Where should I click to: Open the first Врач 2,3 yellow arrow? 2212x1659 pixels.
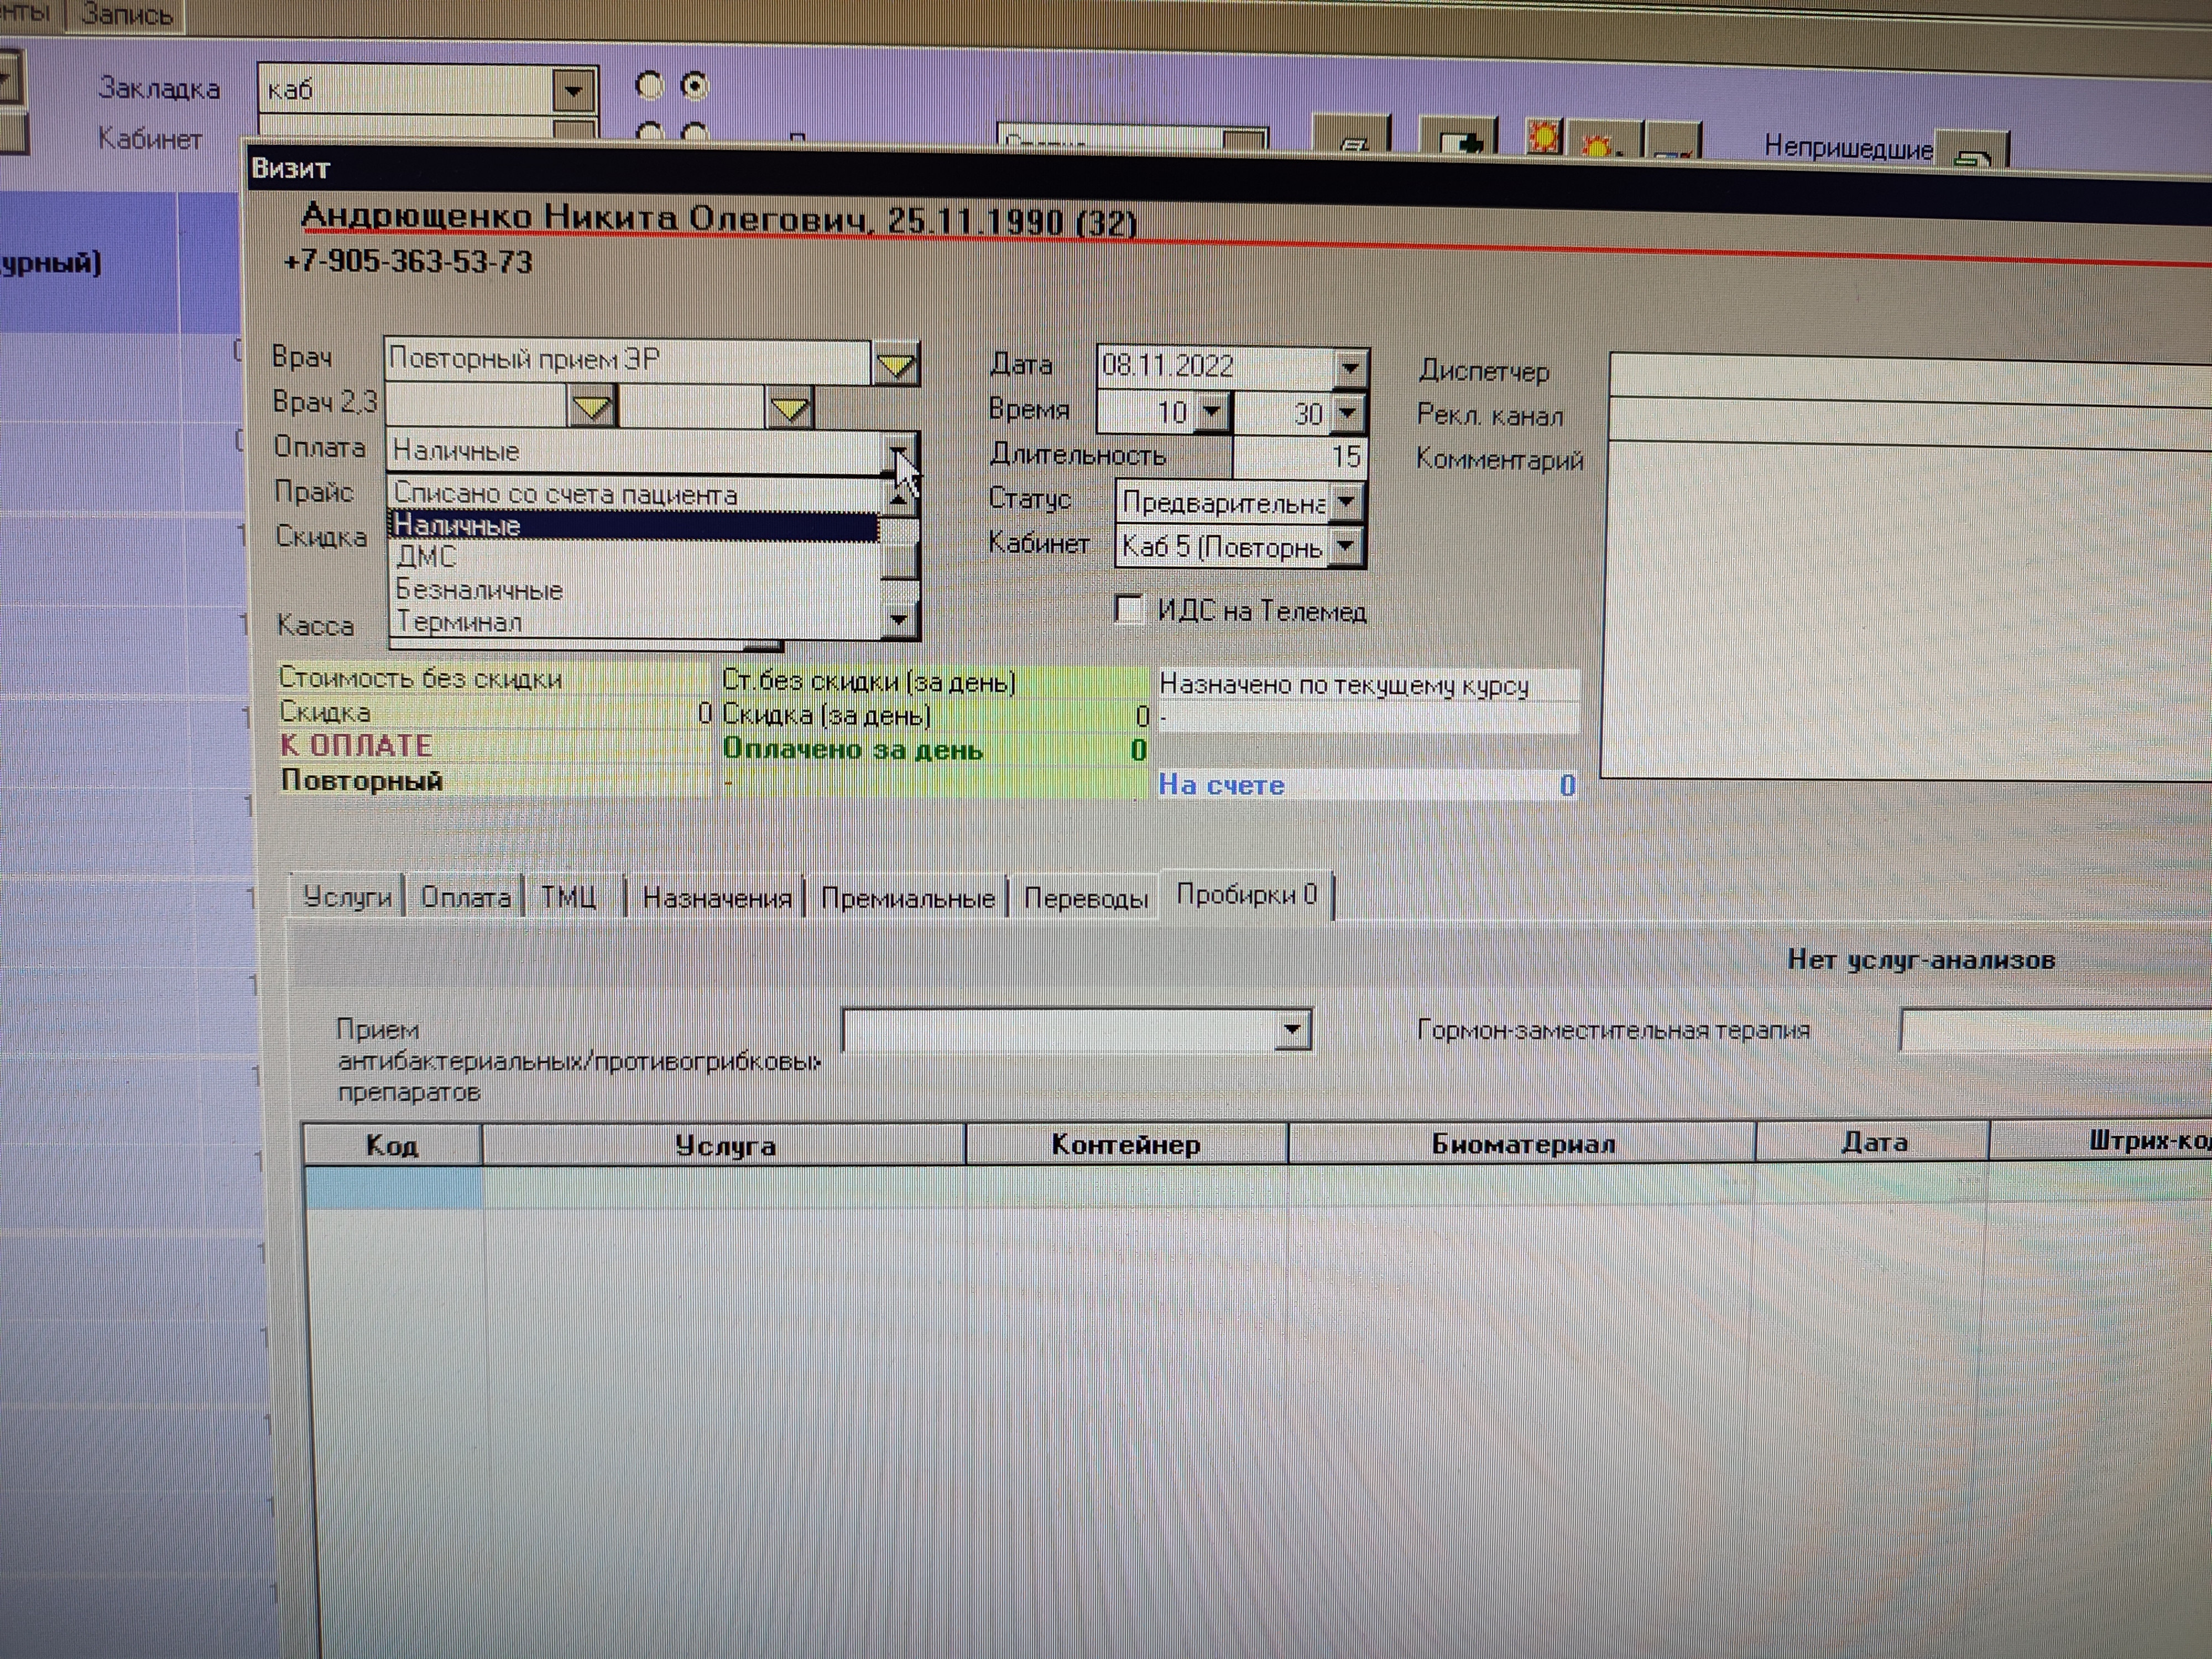tap(591, 407)
